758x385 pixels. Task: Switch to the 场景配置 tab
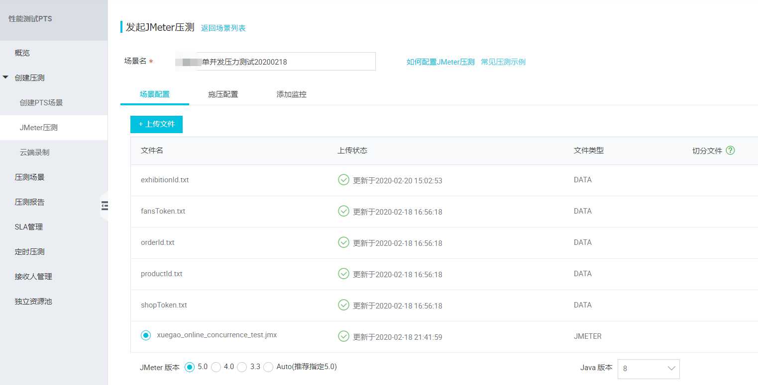155,94
